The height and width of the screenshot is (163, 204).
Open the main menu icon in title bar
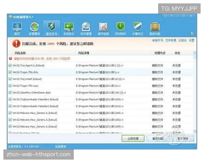coord(172,16)
